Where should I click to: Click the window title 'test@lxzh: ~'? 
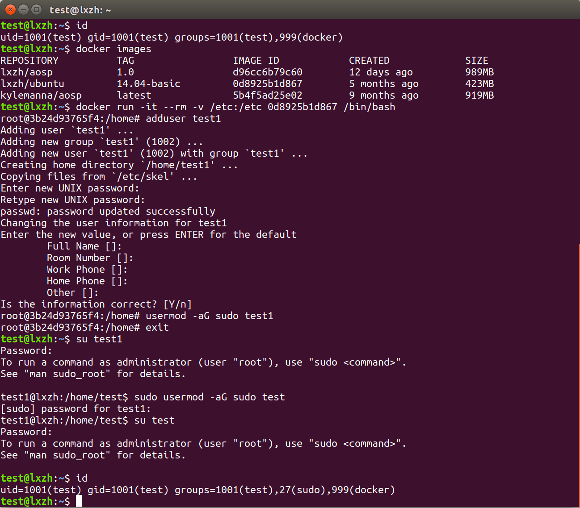tap(80, 10)
